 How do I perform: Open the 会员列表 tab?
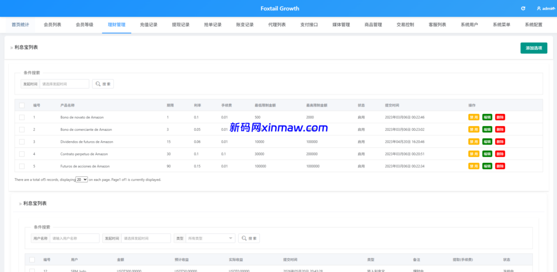tap(52, 25)
